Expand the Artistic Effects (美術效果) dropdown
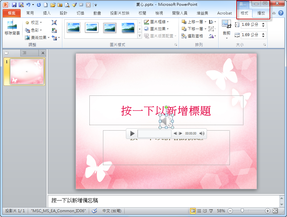287x217 pixels. [x=37, y=38]
